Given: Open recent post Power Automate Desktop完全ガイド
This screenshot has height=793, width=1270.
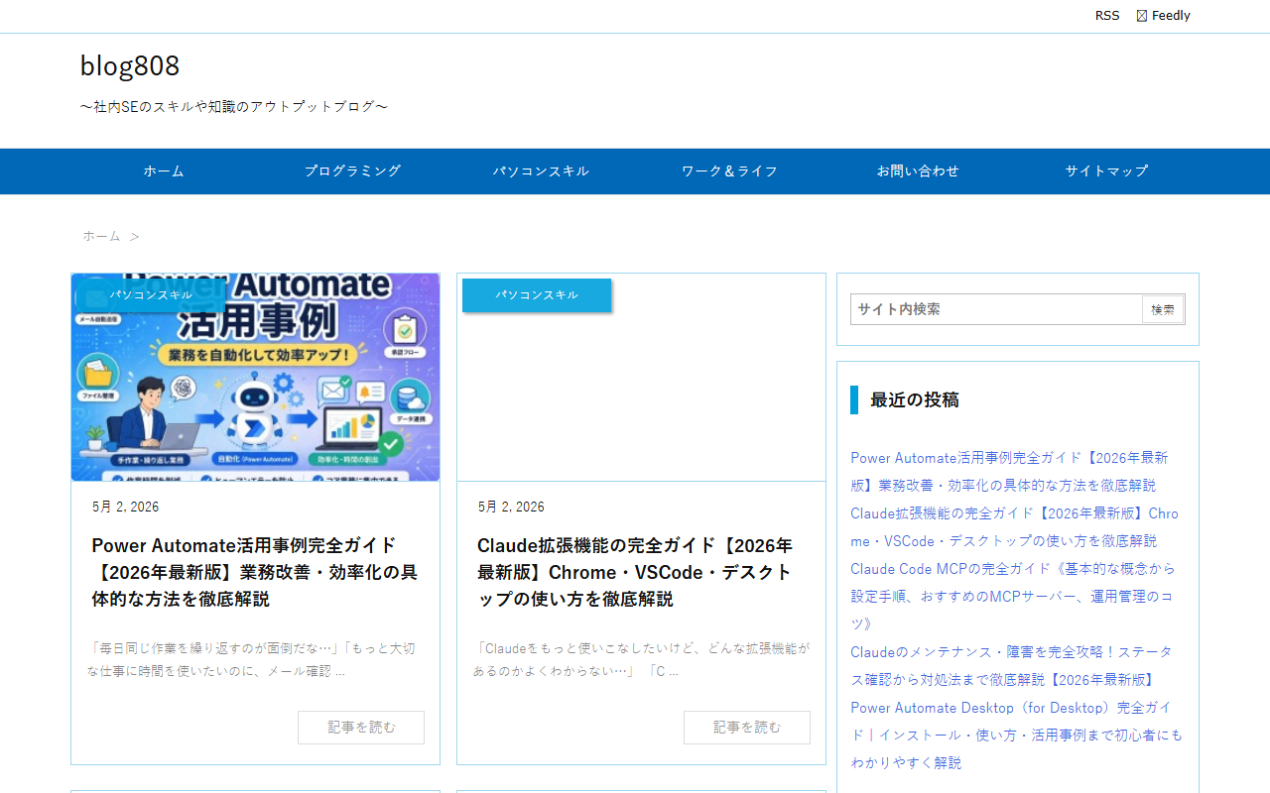Looking at the screenshot, I should pyautogui.click(x=1016, y=736).
